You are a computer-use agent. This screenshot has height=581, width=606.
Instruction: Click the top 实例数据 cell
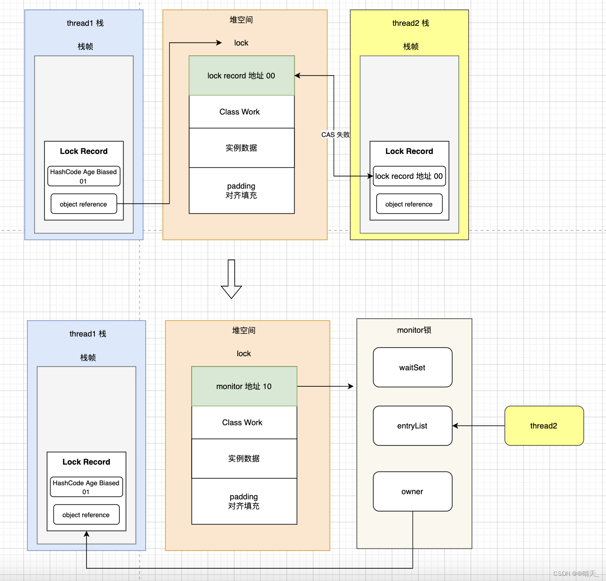coord(241,148)
